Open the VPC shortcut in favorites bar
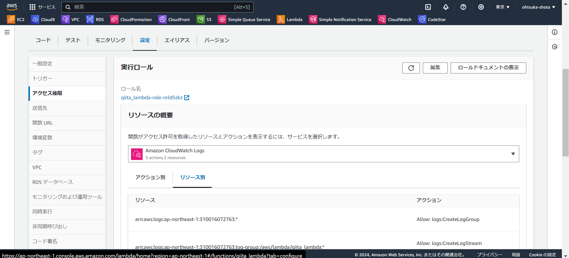 point(70,20)
